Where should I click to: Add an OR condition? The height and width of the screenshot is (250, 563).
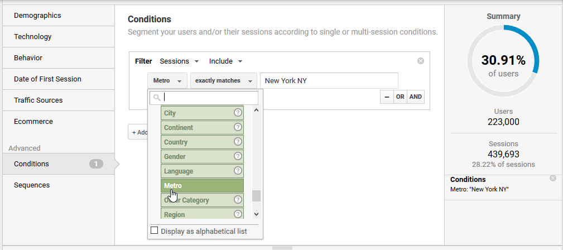tap(400, 97)
